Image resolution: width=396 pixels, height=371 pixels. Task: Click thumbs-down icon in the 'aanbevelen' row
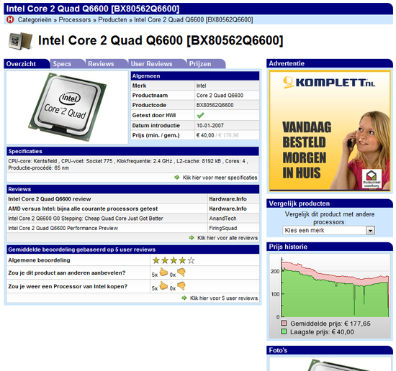(181, 272)
